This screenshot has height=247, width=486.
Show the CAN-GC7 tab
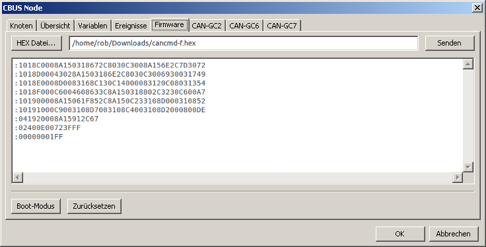(282, 25)
